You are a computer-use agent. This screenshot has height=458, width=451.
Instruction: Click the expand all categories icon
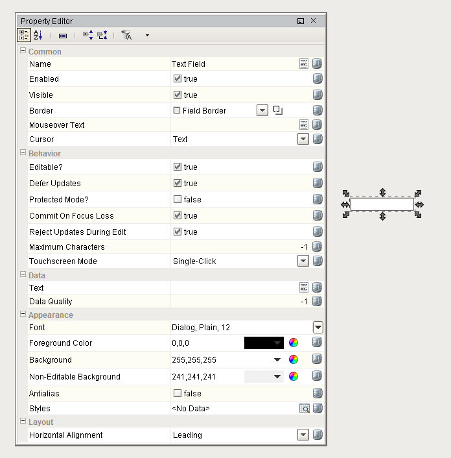87,36
